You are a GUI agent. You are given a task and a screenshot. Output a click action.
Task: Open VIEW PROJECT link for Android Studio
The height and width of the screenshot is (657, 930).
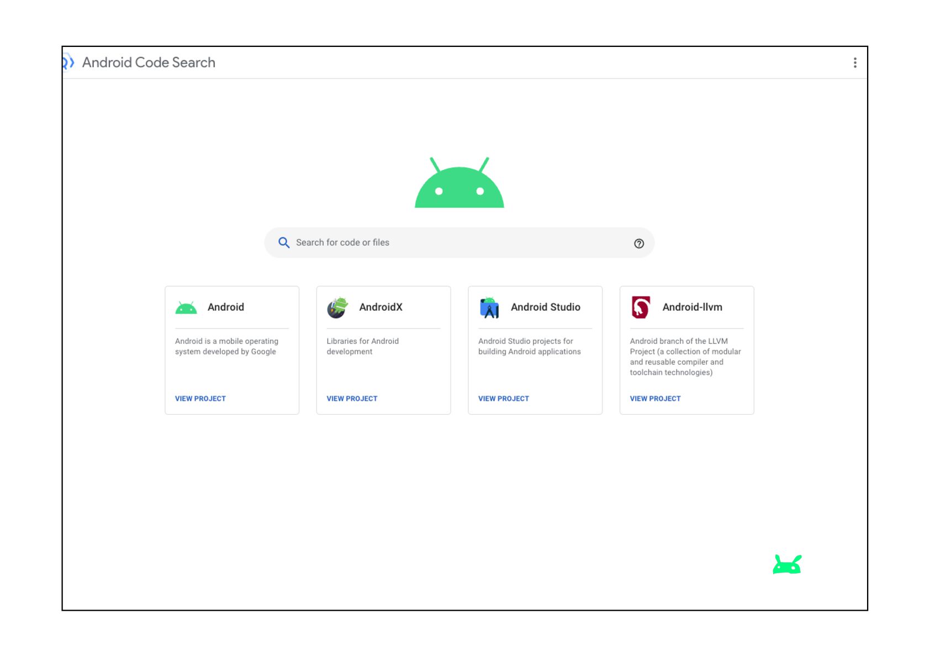pyautogui.click(x=504, y=399)
